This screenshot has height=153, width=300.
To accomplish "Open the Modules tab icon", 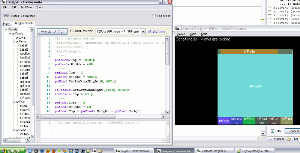I will point(271,139).
